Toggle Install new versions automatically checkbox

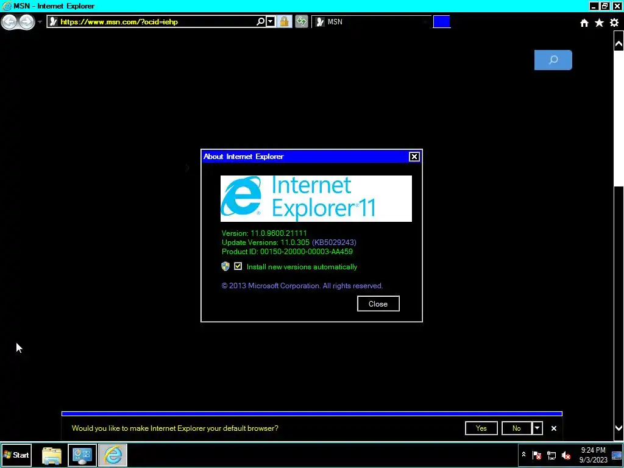[x=238, y=266]
